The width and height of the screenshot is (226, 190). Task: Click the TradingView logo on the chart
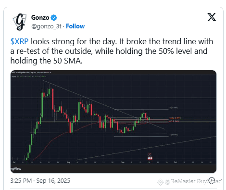[x=16, y=169]
